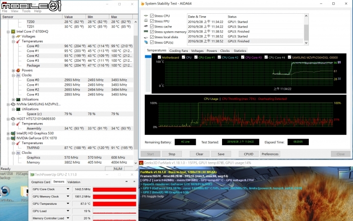Screen dimensions: 353x221
Task: Click the Stress CPU chip icon in AIDA64
Action: coord(146,16)
